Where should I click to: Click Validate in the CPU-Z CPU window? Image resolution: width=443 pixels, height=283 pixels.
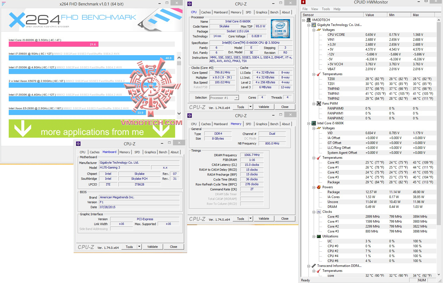point(264,107)
